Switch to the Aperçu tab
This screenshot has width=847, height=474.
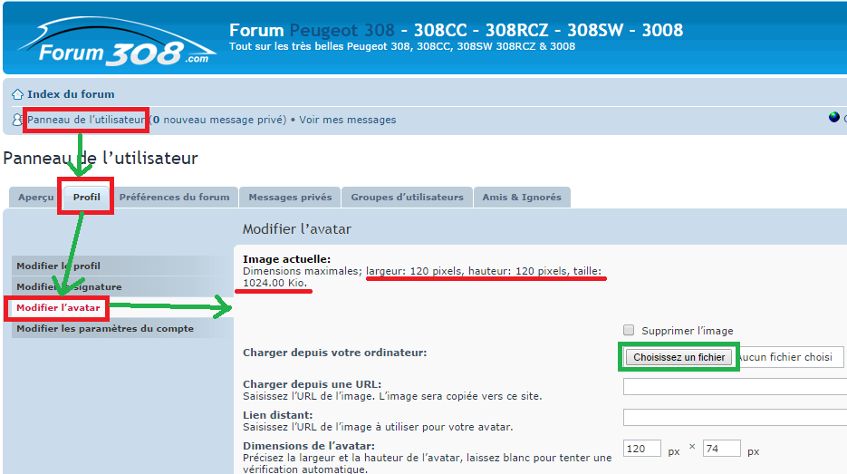[36, 198]
